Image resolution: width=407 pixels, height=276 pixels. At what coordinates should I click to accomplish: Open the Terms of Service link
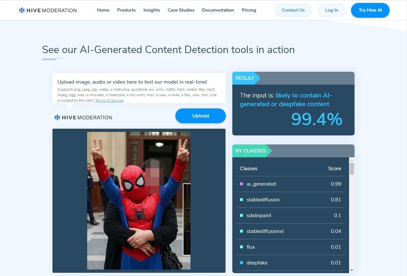point(109,100)
